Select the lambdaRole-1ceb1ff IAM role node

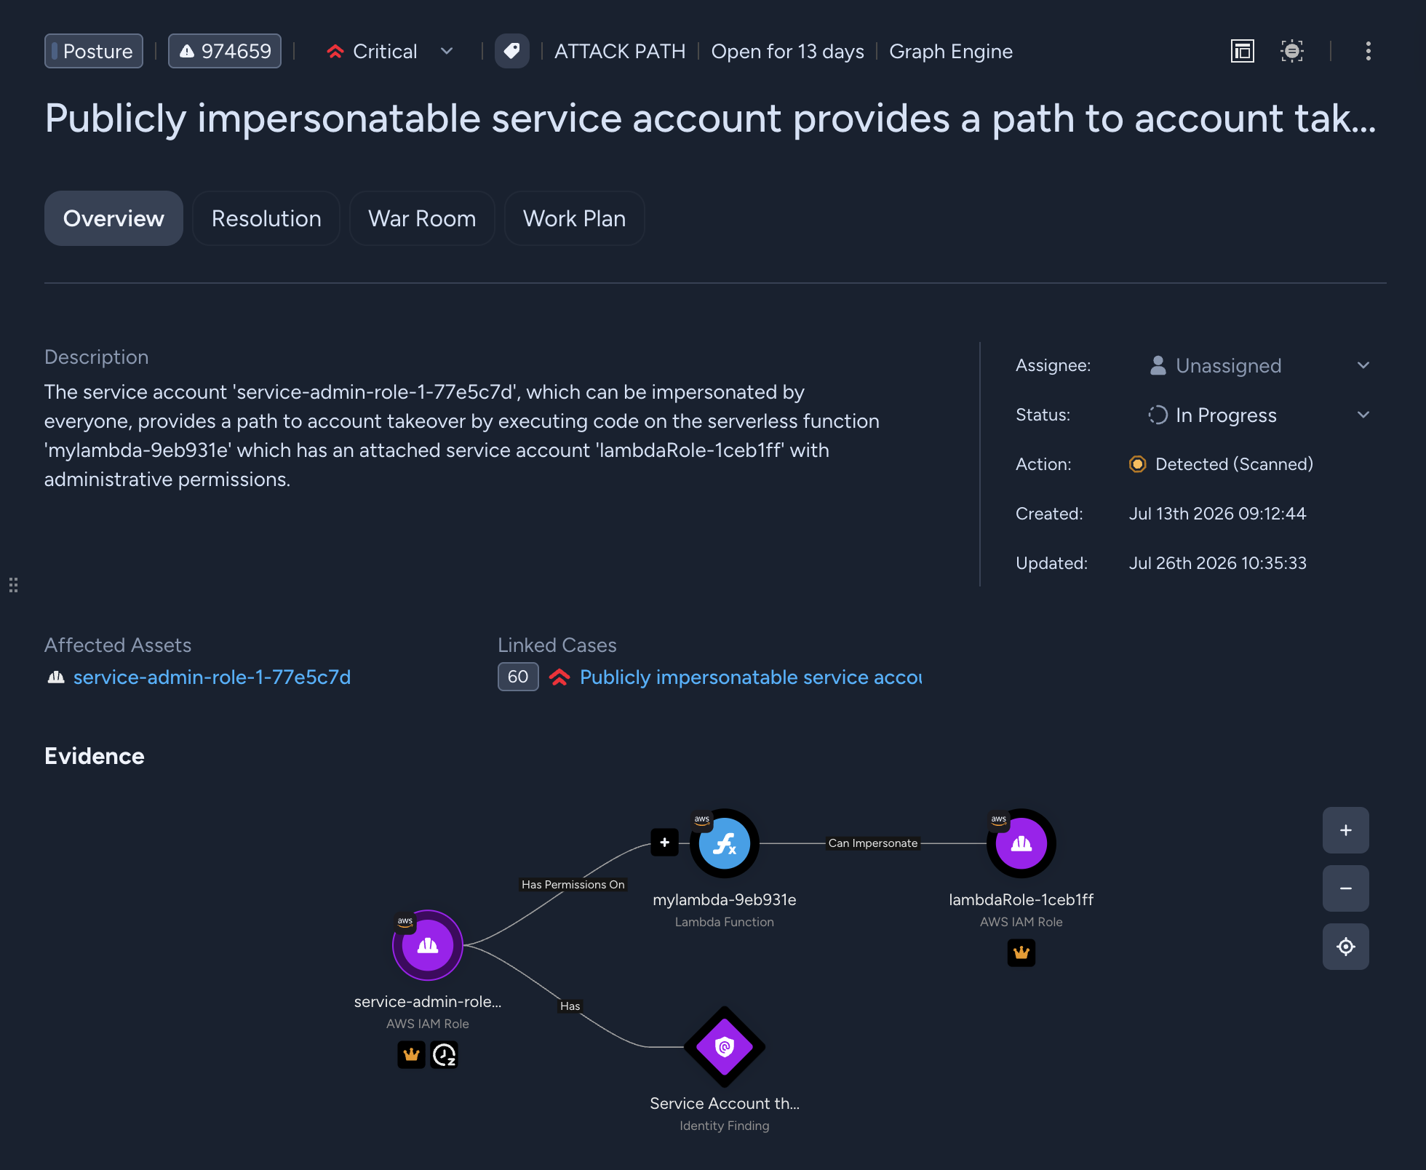click(x=1021, y=843)
